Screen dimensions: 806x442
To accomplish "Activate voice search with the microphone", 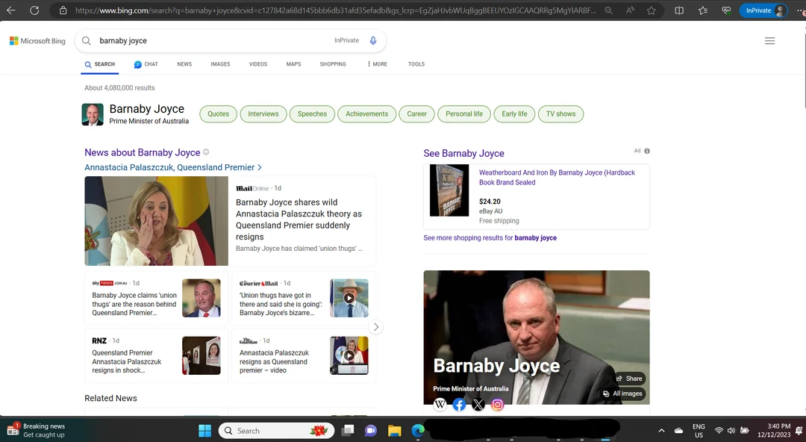I will point(372,40).
